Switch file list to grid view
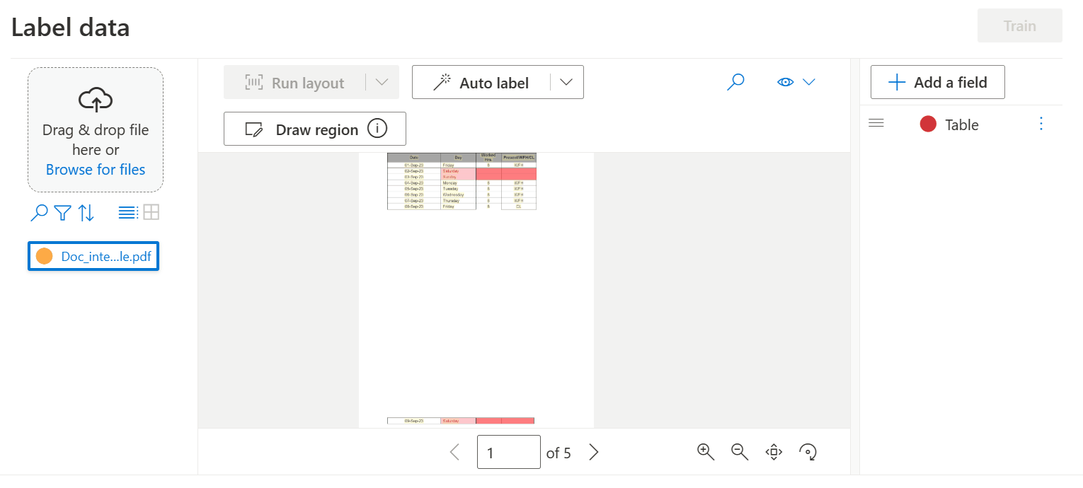Image resolution: width=1083 pixels, height=488 pixels. tap(151, 213)
